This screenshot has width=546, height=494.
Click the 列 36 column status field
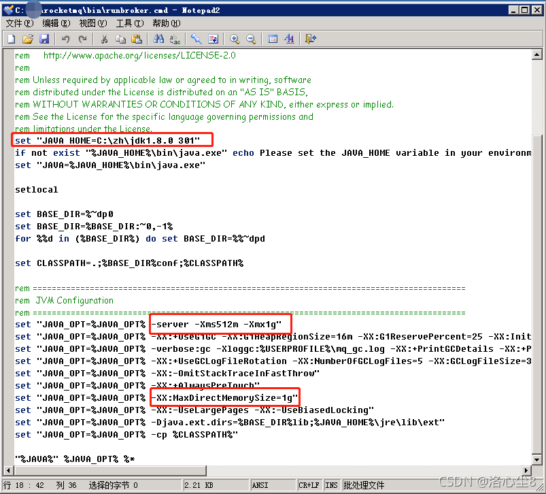click(66, 485)
